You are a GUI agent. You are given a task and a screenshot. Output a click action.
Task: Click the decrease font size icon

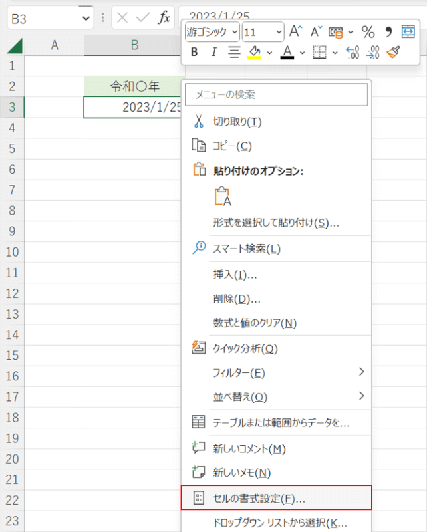pyautogui.click(x=316, y=31)
